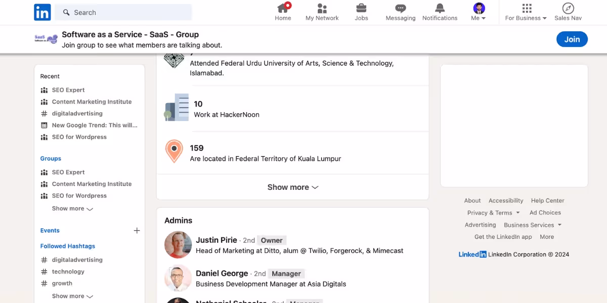Open Sales Nav compass icon

(x=568, y=8)
